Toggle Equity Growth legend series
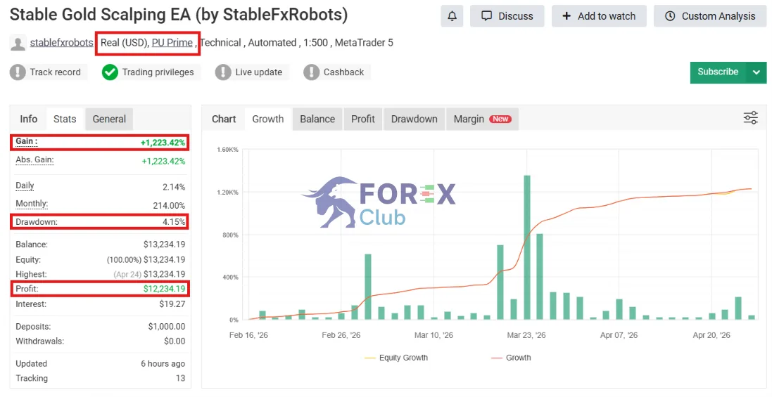Viewport: 772px width, 397px height. click(396, 358)
